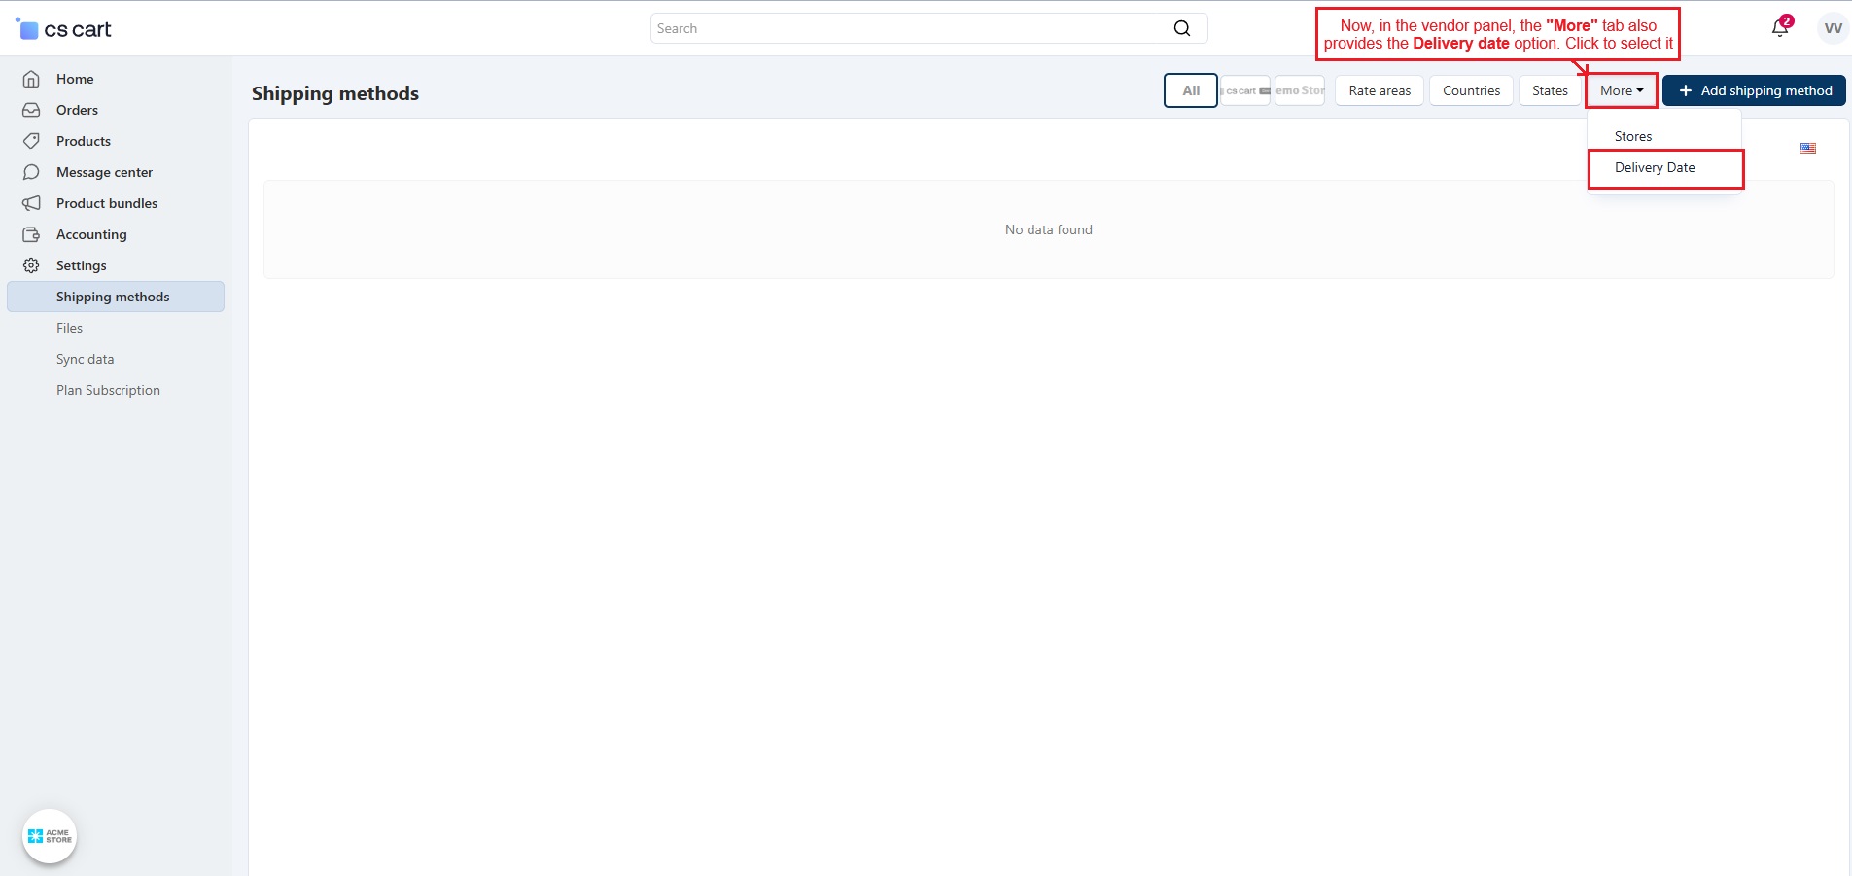Click Add shipping method button

tap(1753, 90)
